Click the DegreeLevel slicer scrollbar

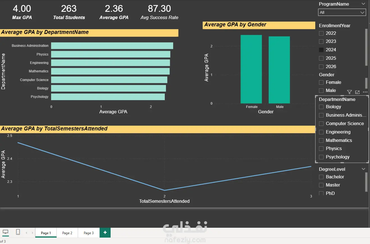[366, 182]
